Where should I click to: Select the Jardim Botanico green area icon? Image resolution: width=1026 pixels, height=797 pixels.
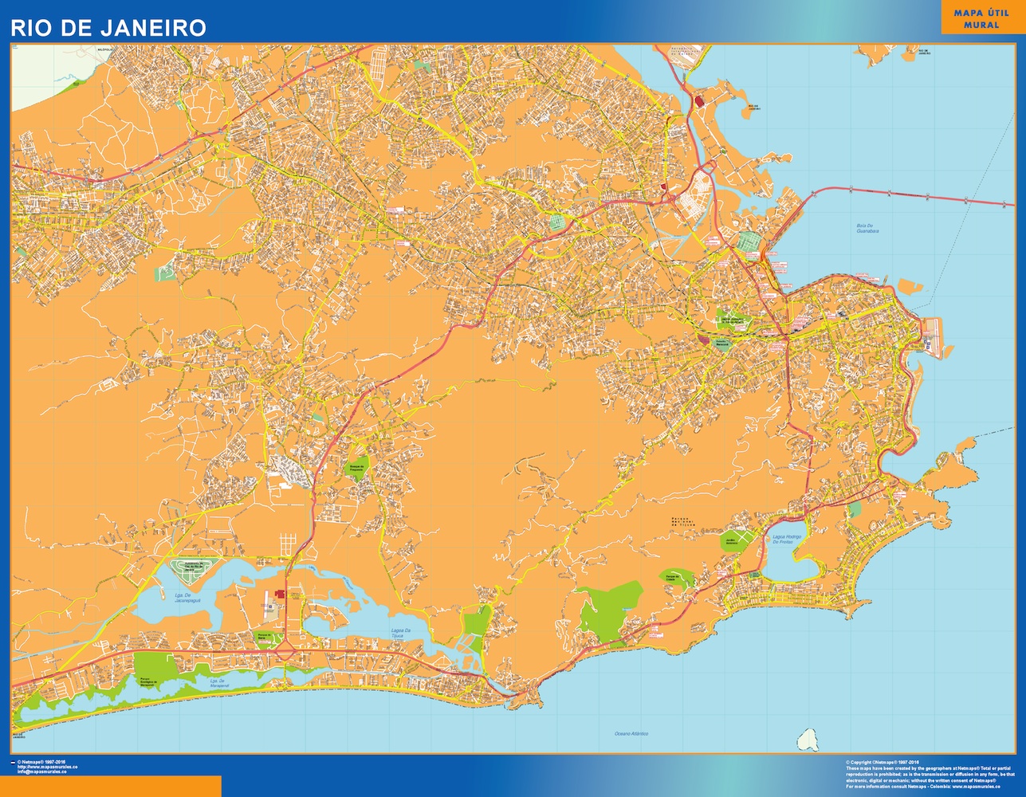pos(729,541)
